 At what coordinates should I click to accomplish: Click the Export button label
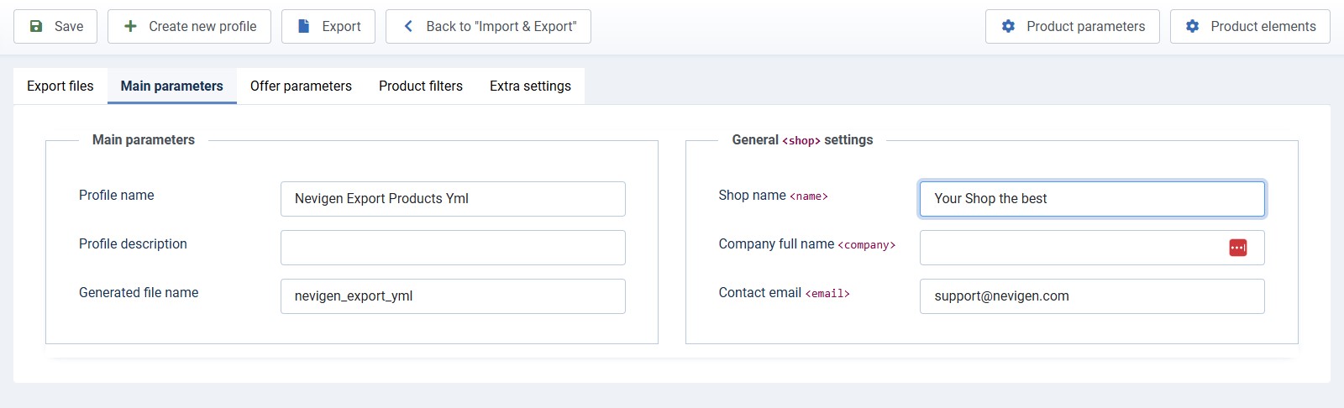341,26
